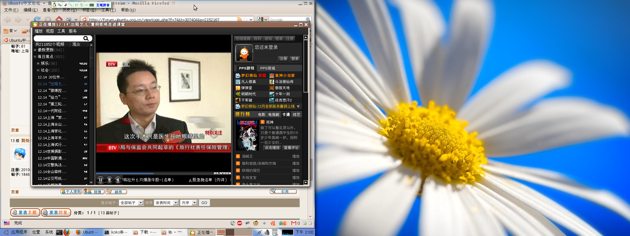Click the 登录 button under 您还未登录

click(295, 59)
